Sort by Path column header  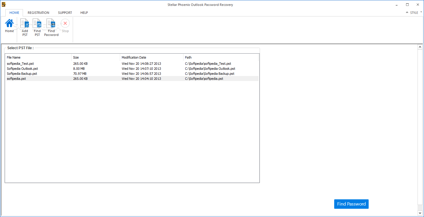tap(221, 57)
